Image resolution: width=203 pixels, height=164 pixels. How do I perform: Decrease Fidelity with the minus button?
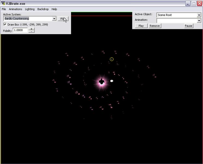[x=31, y=31]
